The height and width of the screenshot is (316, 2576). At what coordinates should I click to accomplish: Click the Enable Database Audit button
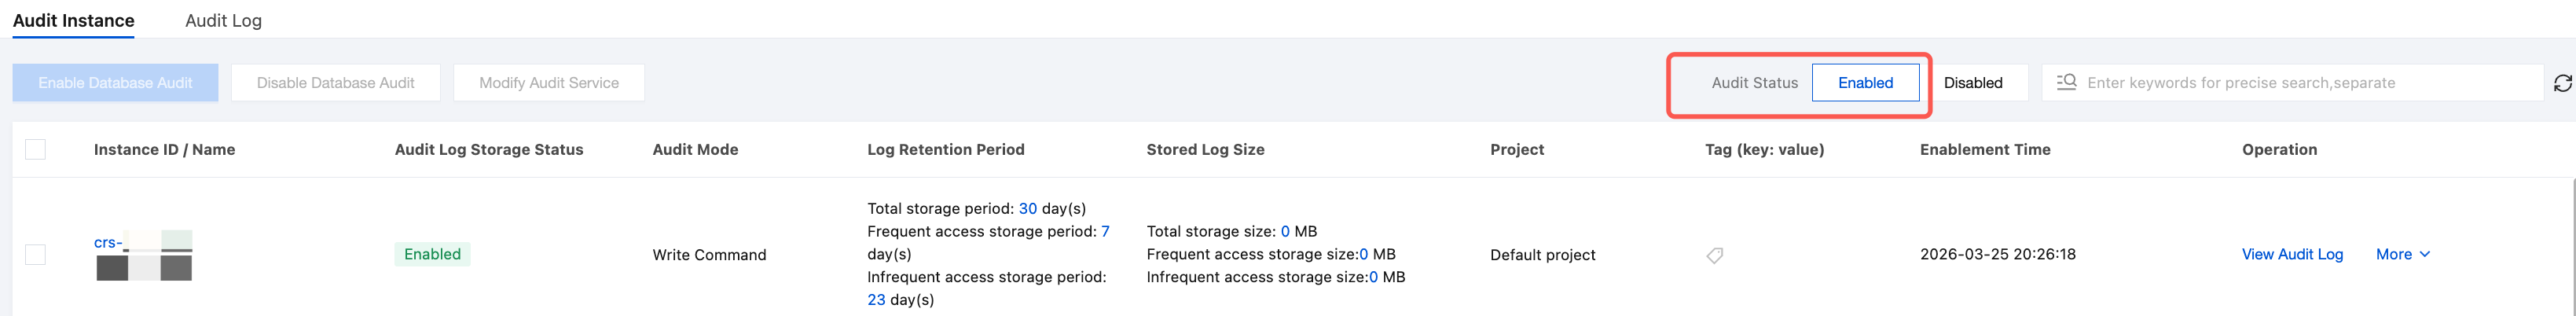point(115,83)
